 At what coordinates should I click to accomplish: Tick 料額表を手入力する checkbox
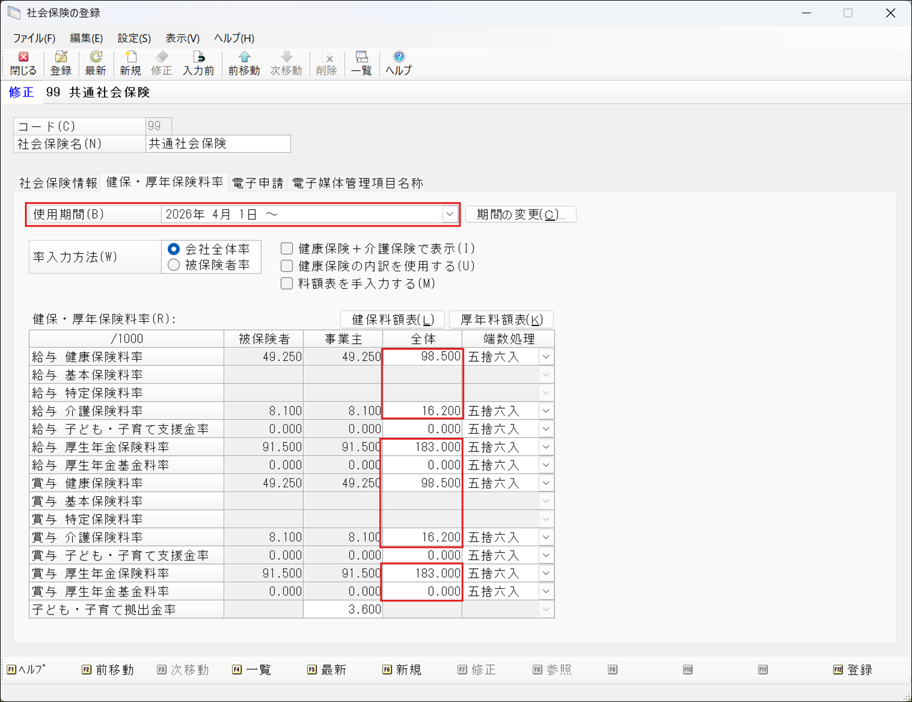click(287, 283)
